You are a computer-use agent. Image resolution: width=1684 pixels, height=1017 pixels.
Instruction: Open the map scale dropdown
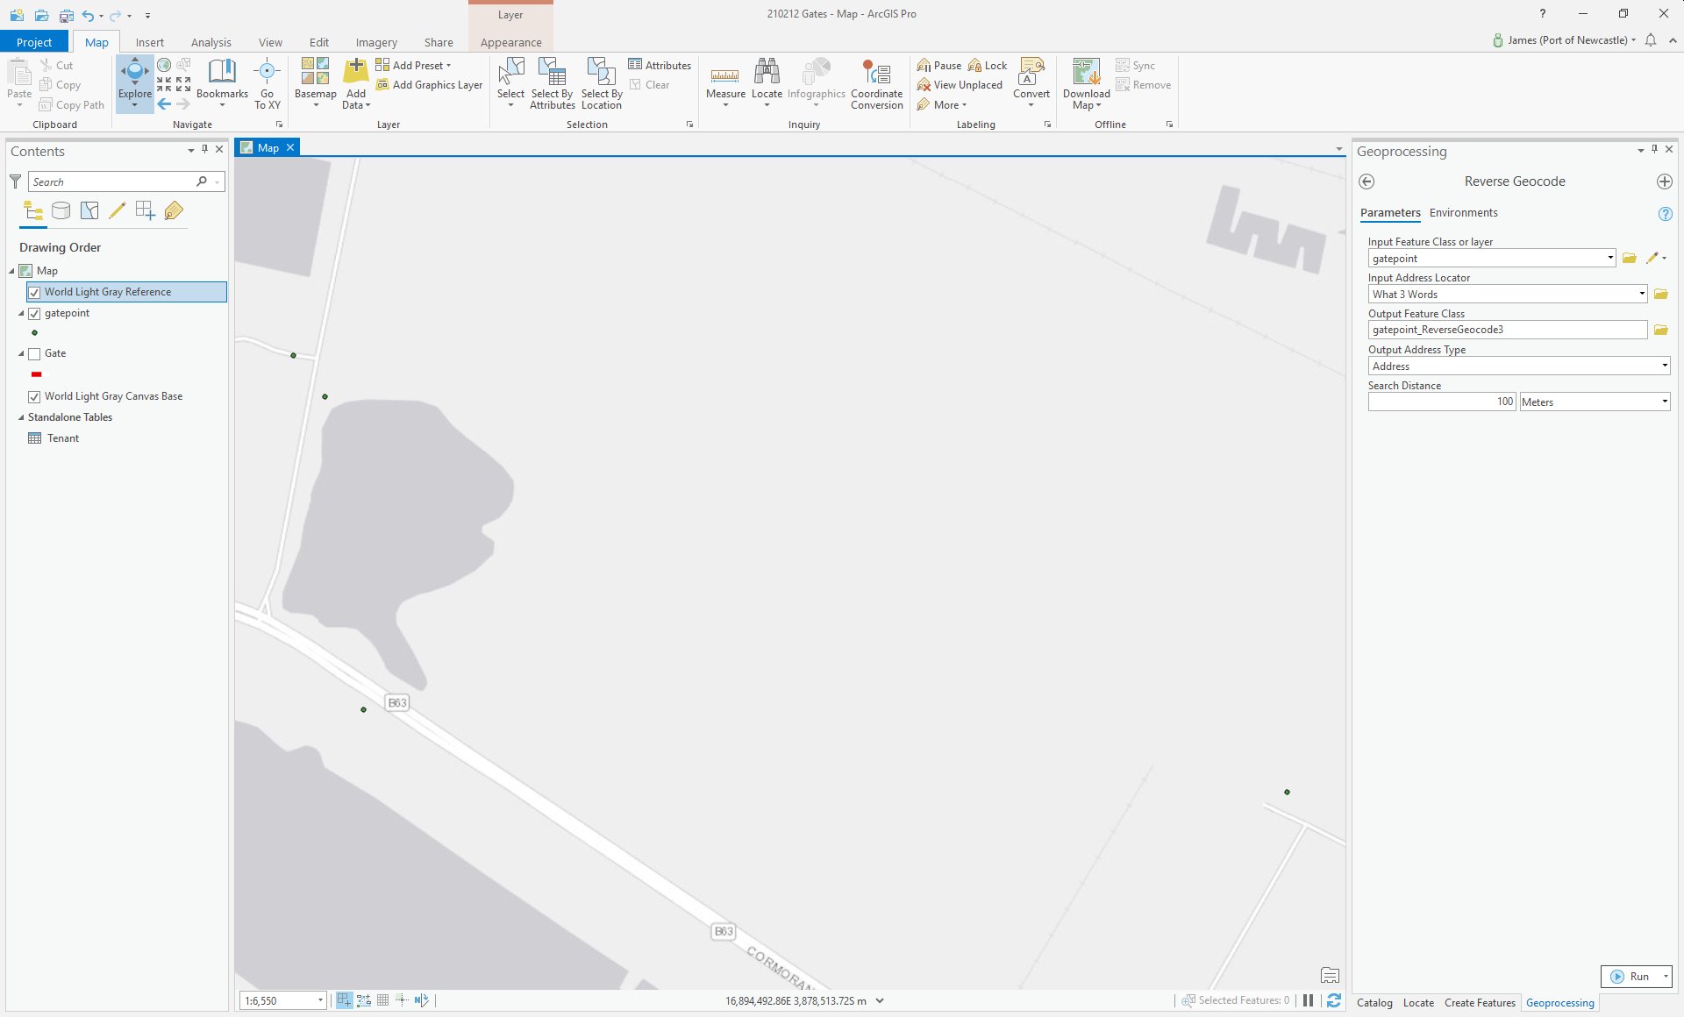click(x=320, y=1000)
